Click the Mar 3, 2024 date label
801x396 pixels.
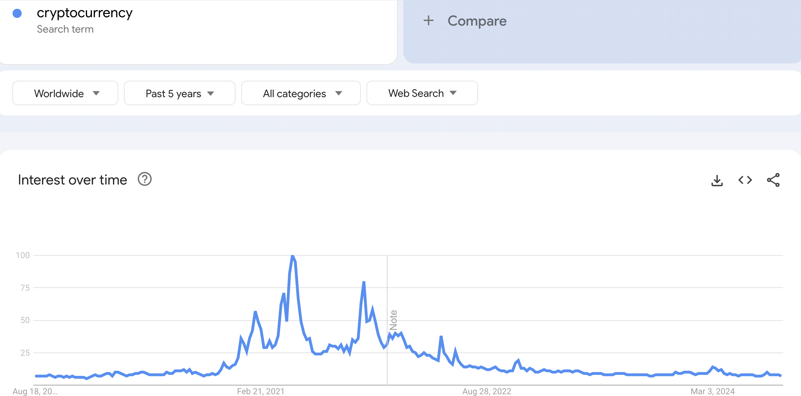point(713,391)
